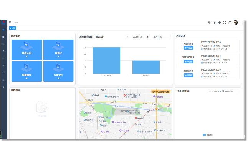Image resolution: width=248 pixels, height=162 pixels.
Task: Open the 检查点 overview card
Action: coord(58,50)
